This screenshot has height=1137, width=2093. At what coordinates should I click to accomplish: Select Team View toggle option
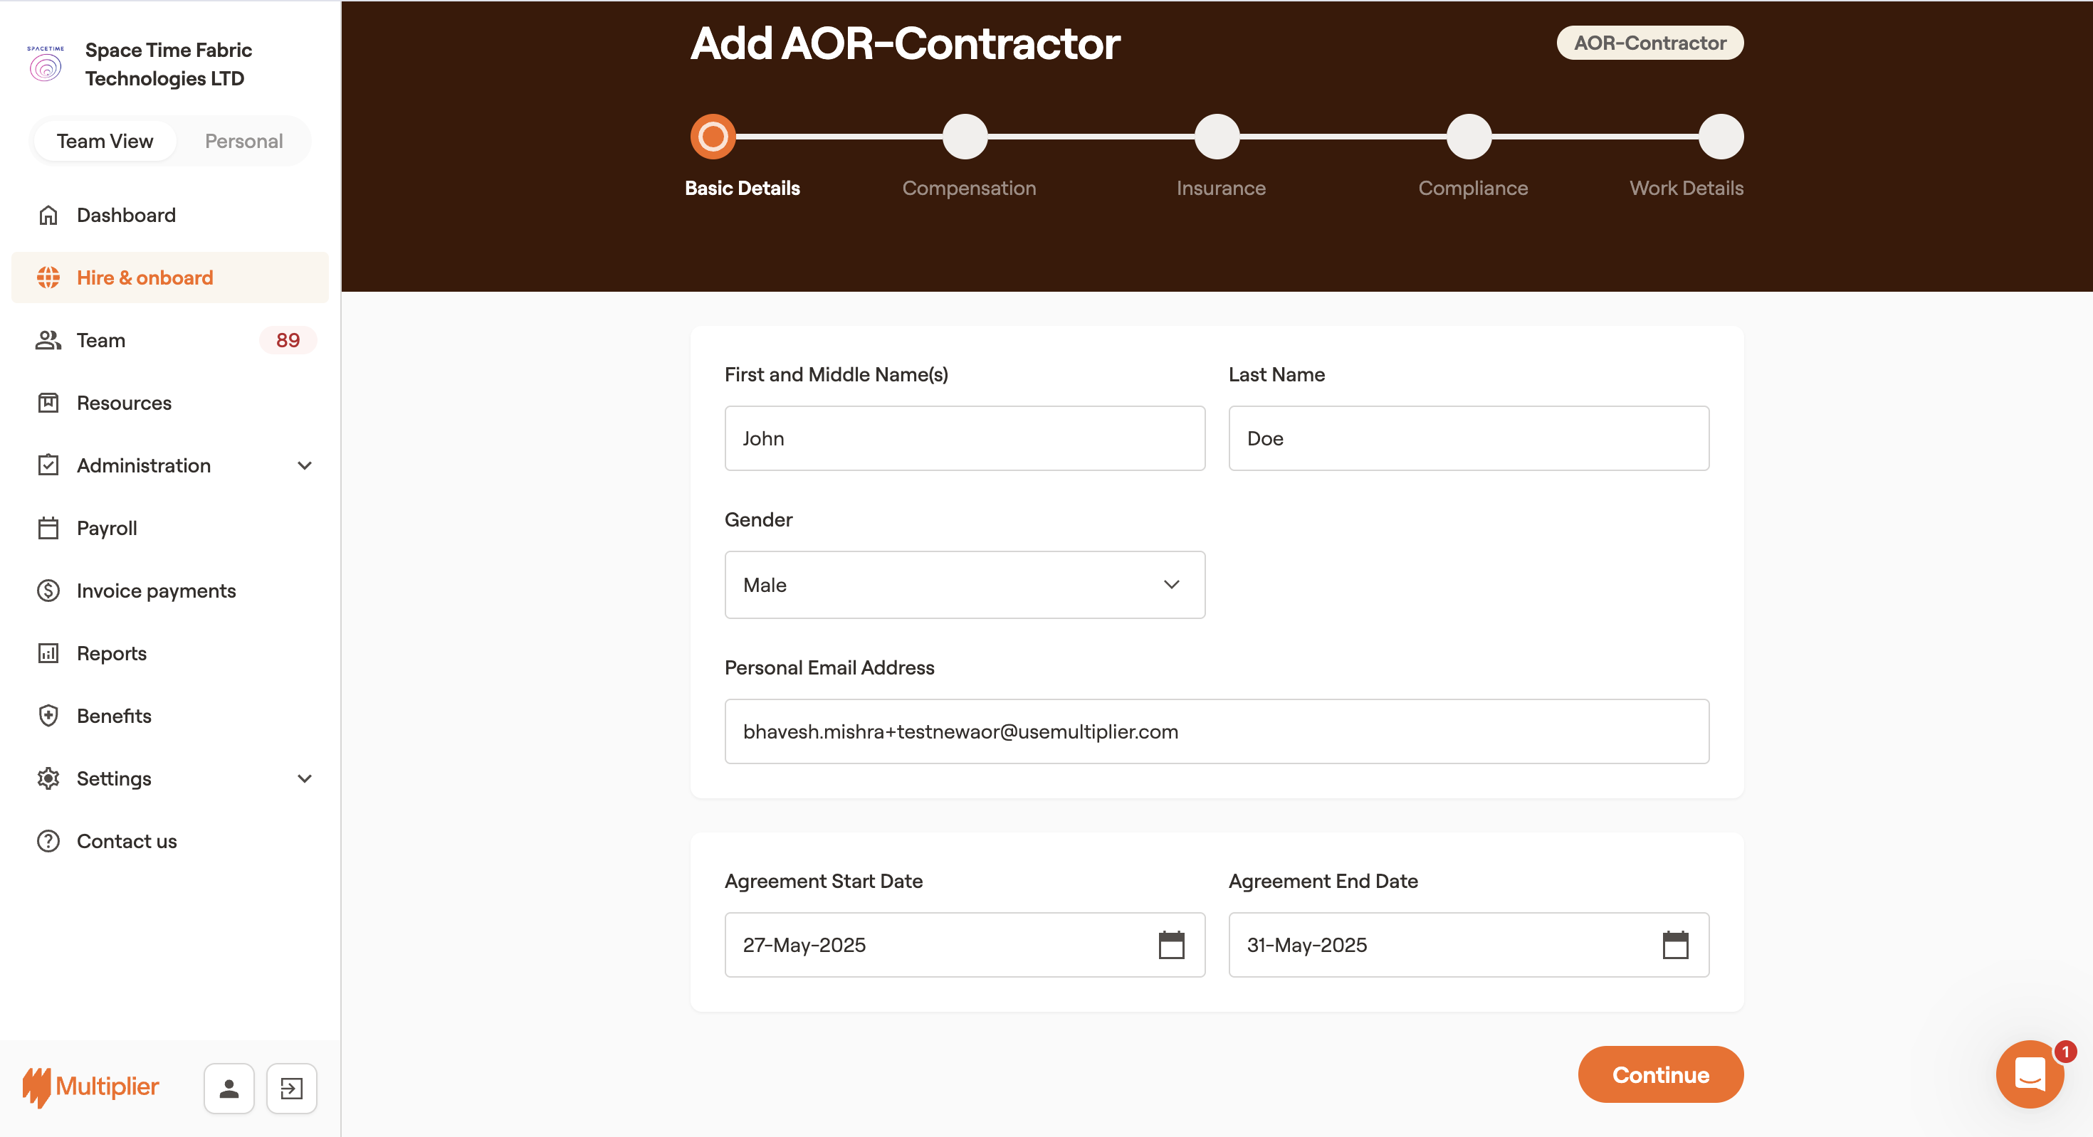(105, 142)
